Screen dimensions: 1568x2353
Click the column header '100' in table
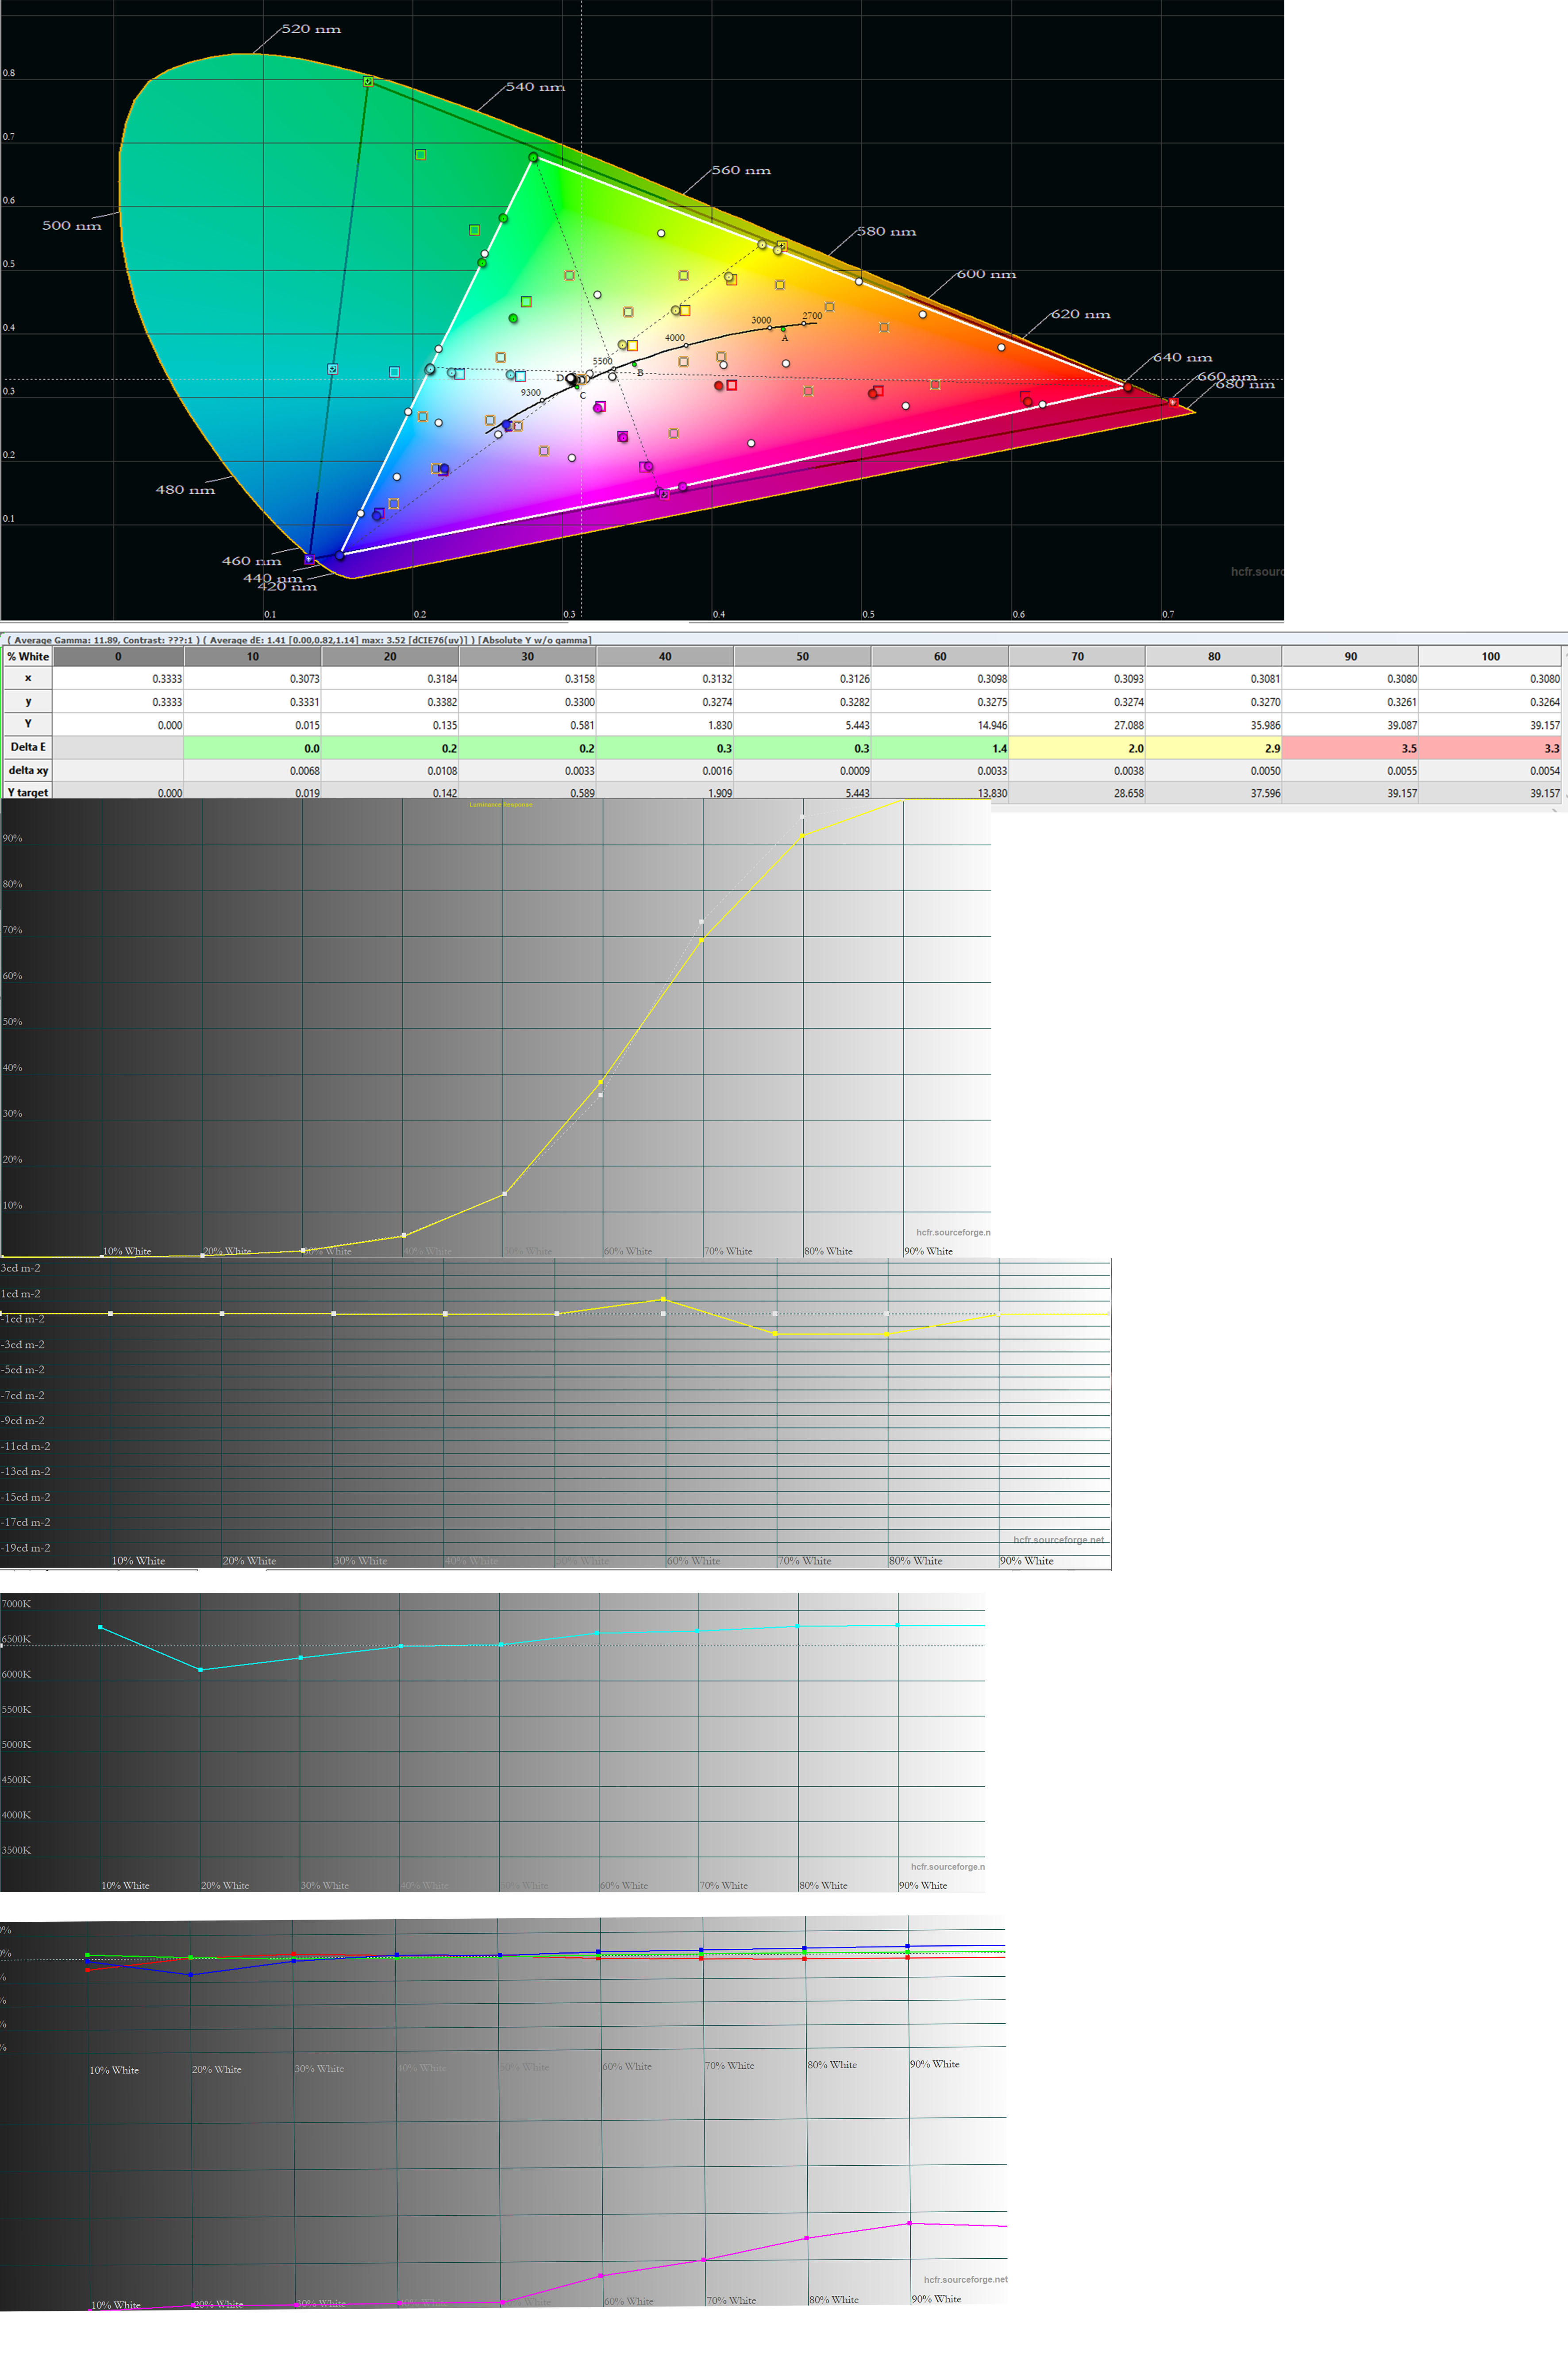click(1490, 656)
